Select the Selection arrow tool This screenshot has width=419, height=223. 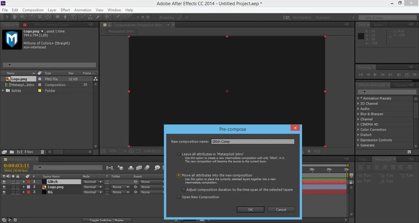tap(7, 17)
